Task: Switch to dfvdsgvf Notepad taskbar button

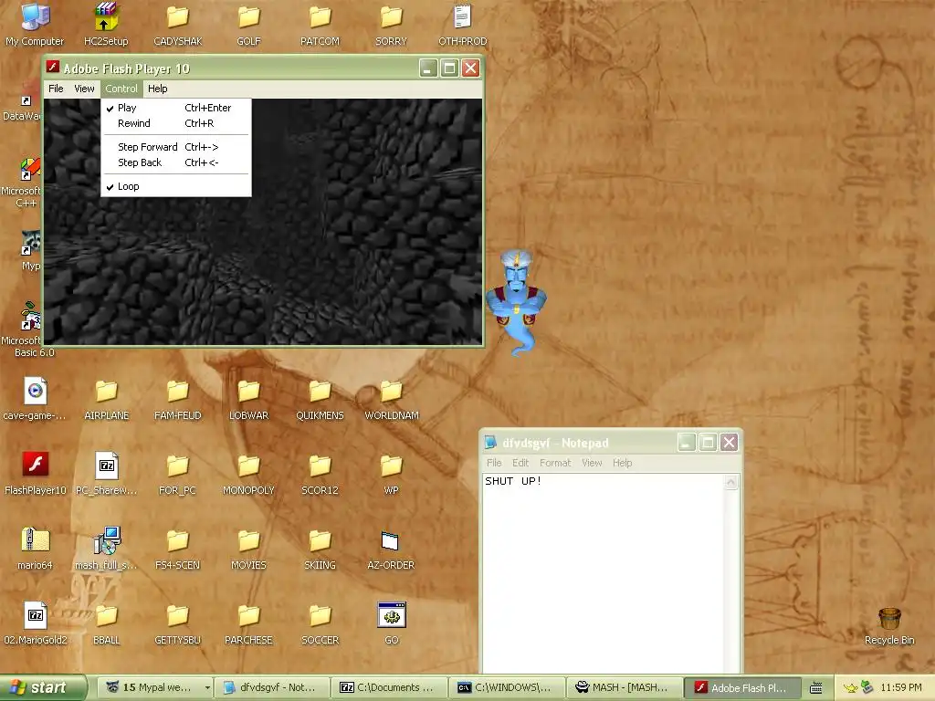Action: (x=269, y=688)
